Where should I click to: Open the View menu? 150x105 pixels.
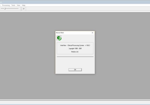(x=18, y=5)
